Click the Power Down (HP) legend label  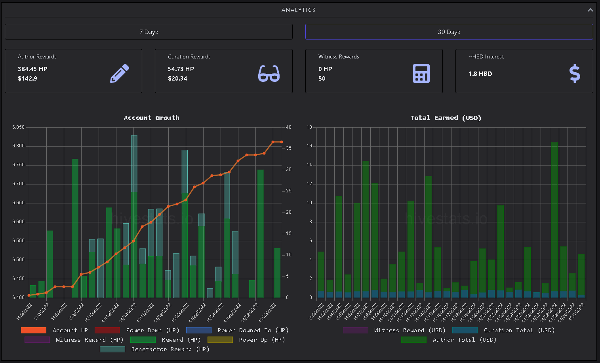[x=153, y=330]
